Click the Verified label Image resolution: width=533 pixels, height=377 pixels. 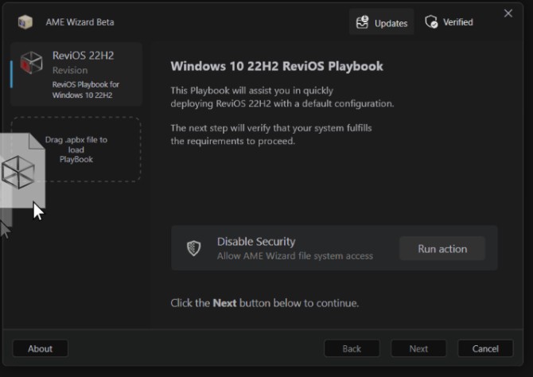coord(458,22)
